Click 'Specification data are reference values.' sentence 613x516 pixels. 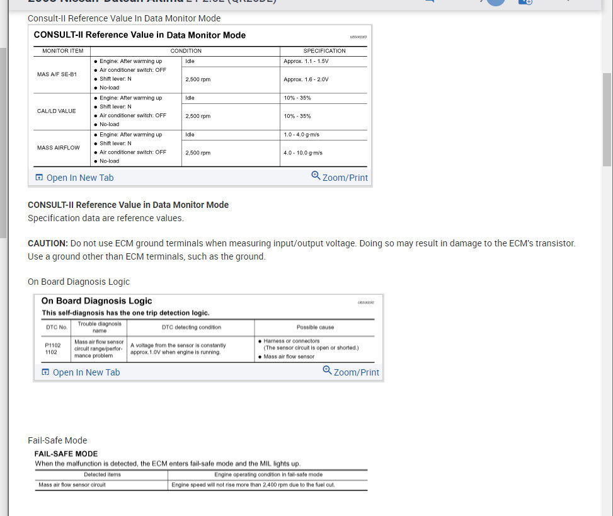coord(106,218)
